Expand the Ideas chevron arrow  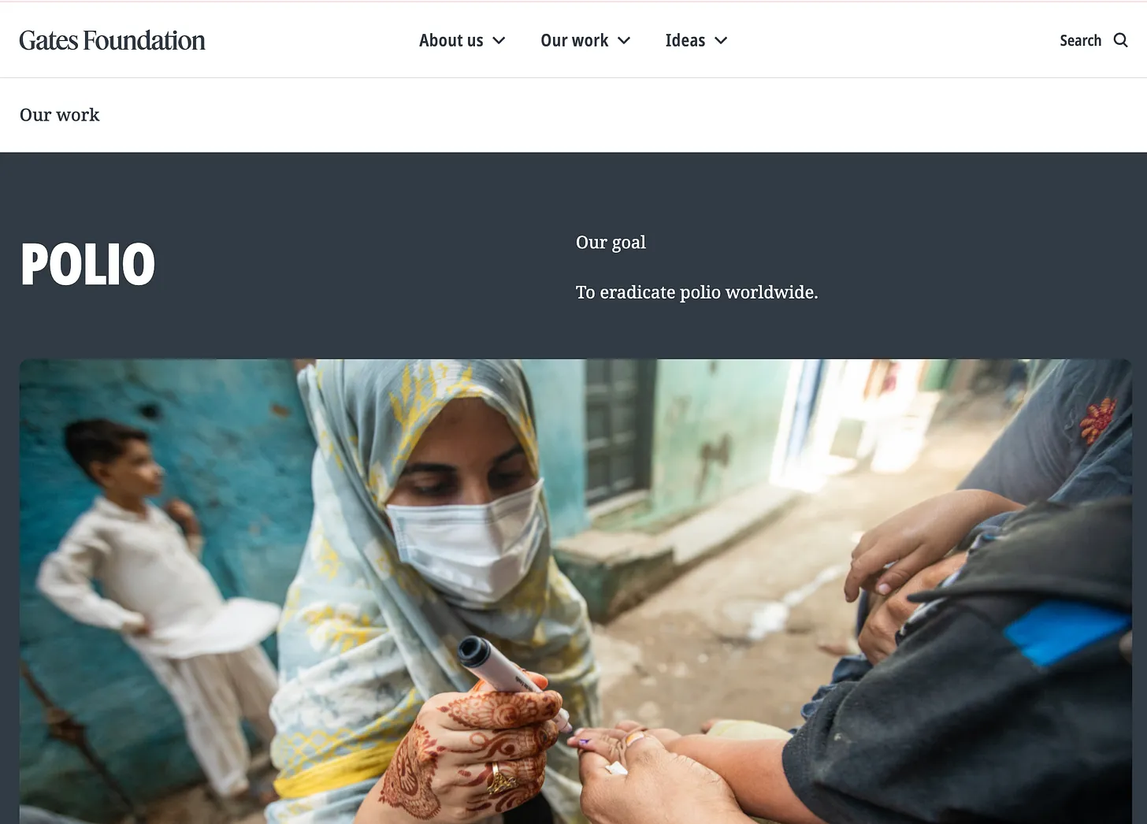721,40
